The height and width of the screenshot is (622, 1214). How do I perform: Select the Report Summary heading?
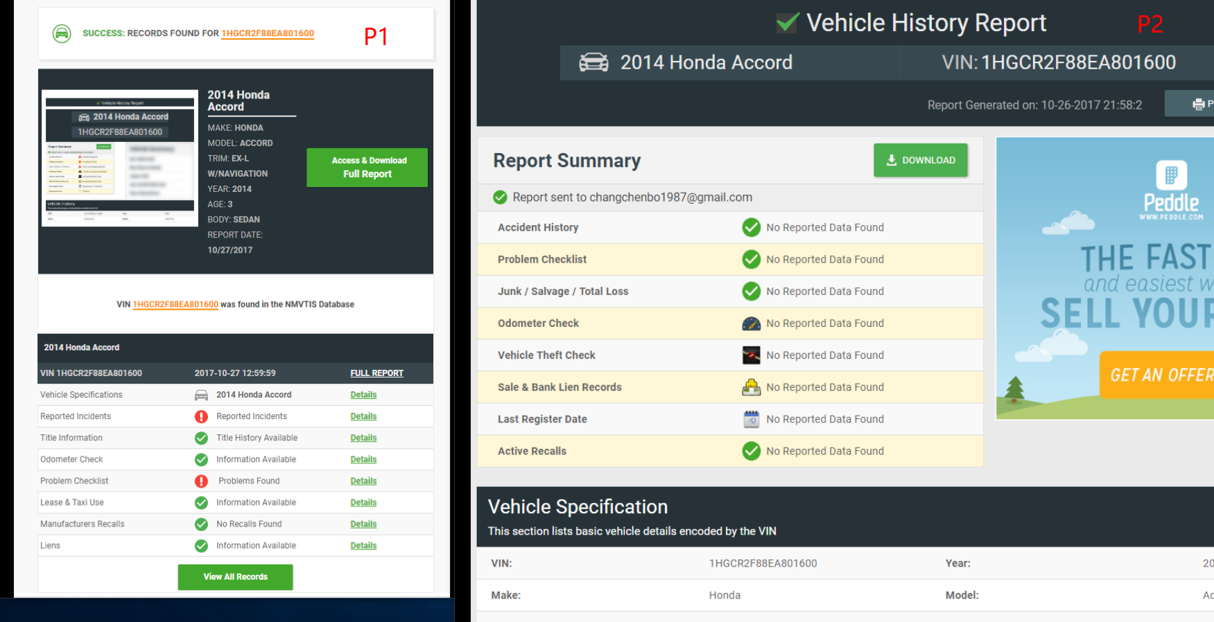[x=566, y=161]
